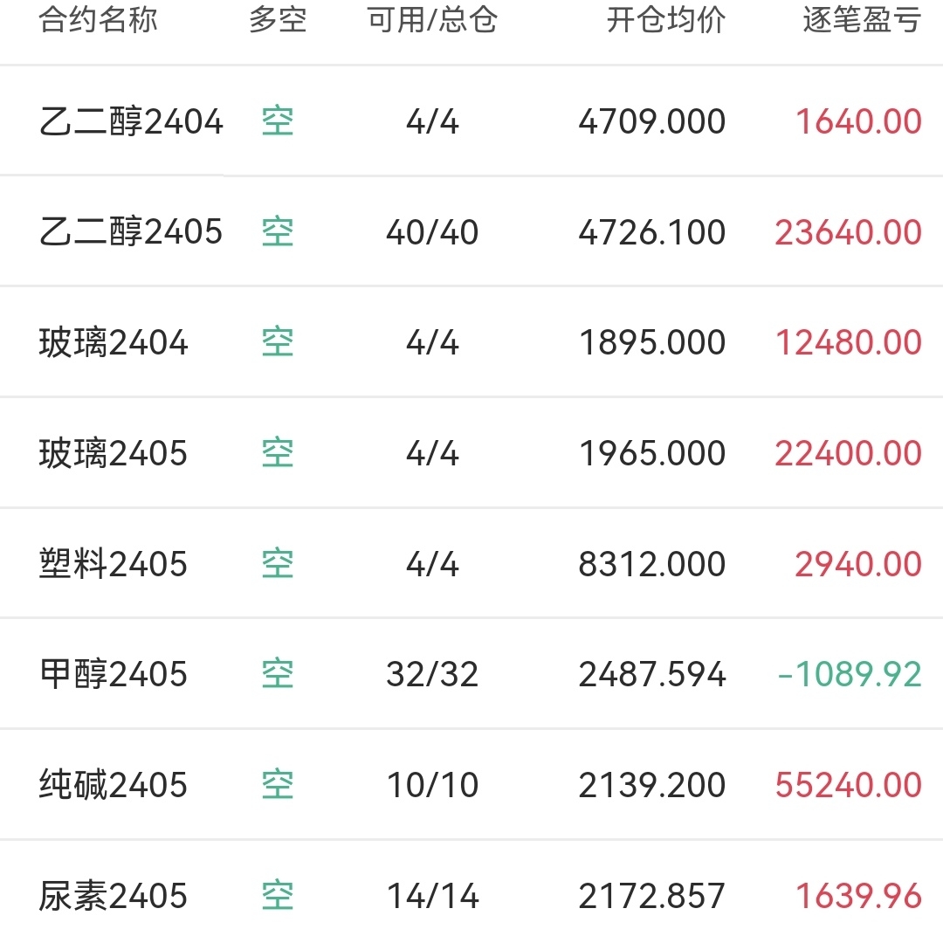The image size is (943, 943).
Task: Click the average price 8312.000
Action: point(652,564)
